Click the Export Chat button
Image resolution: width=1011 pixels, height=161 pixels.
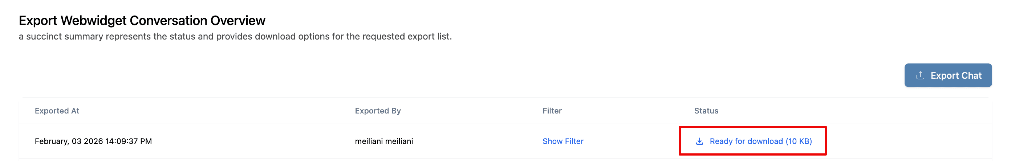point(948,75)
